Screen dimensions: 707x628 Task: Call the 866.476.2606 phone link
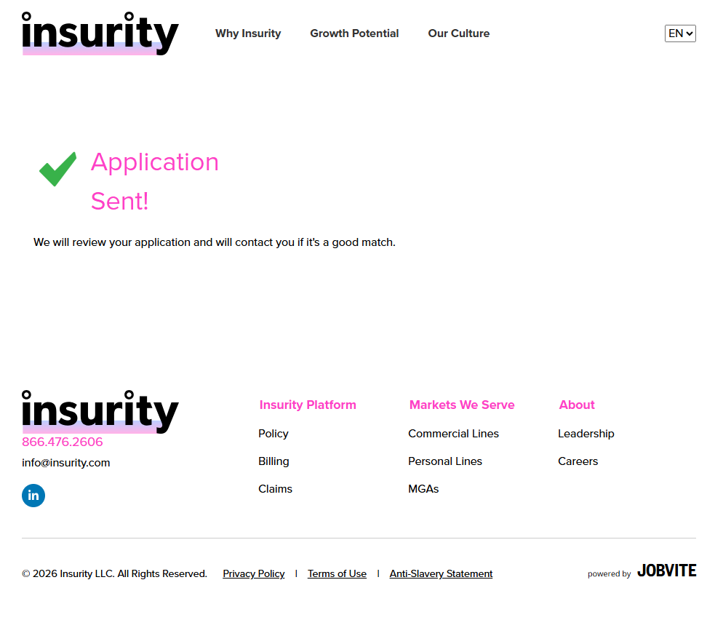(x=63, y=442)
